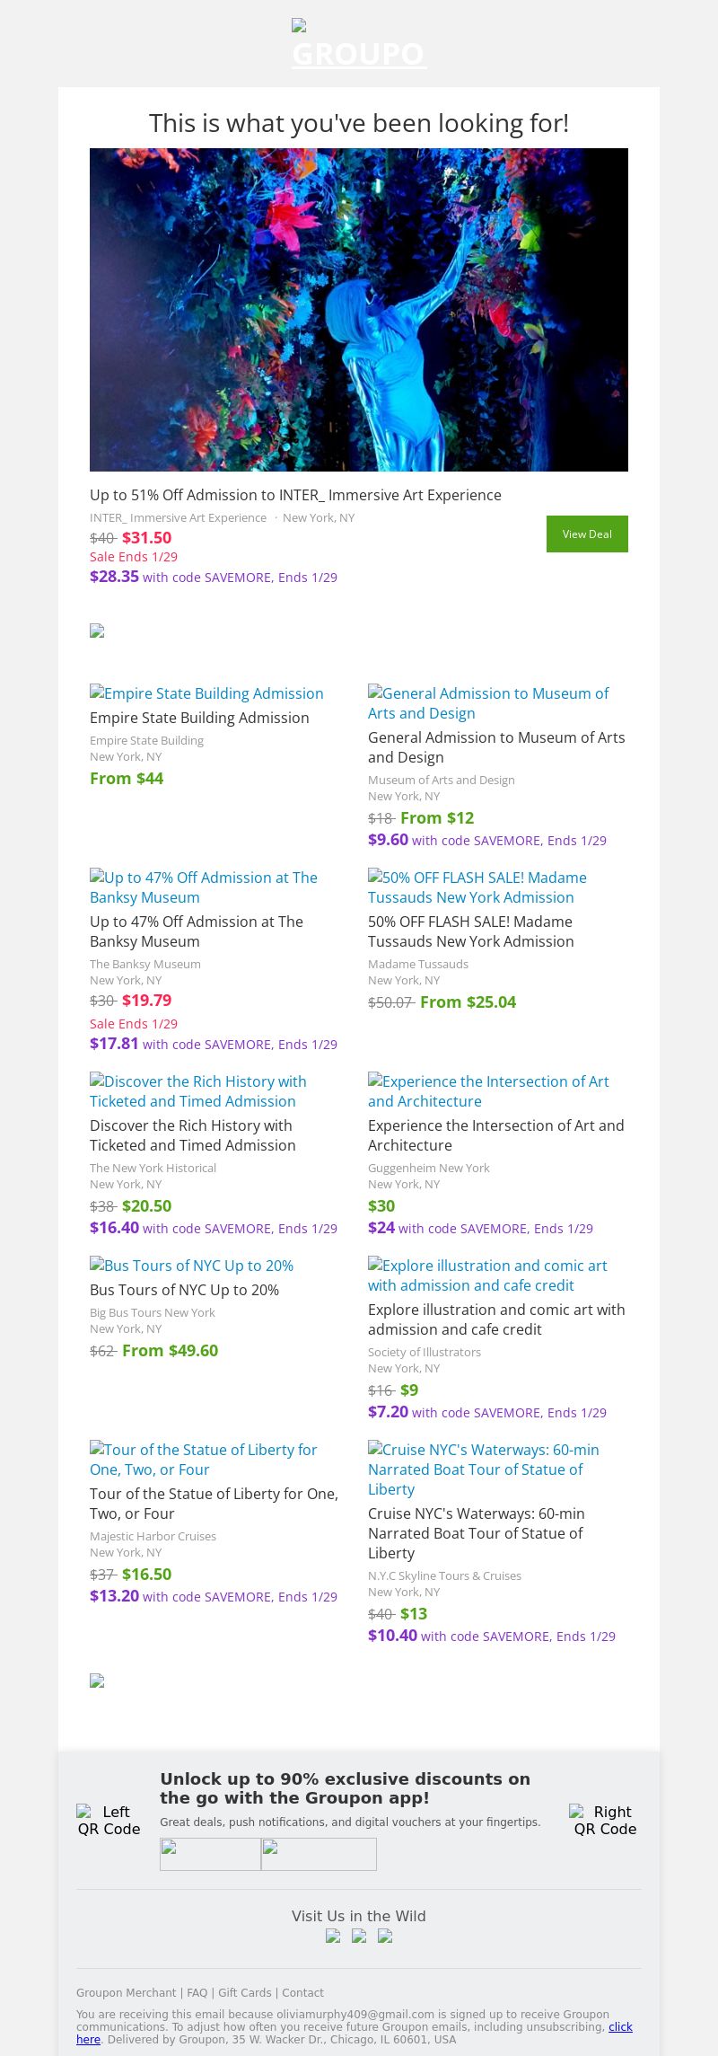
Task: Open the middle social media icon
Action: point(359,1937)
